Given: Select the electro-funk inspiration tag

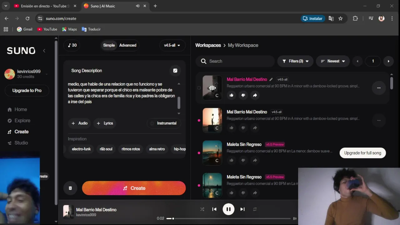Looking at the screenshot, I should [81, 149].
